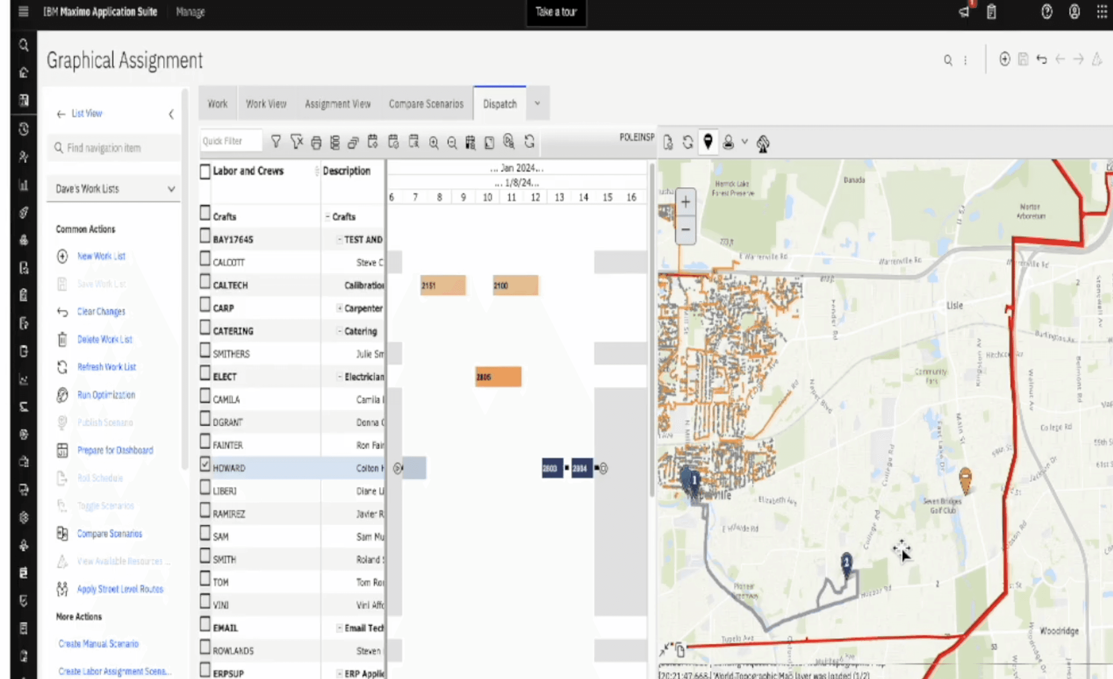The width and height of the screenshot is (1113, 679).
Task: Uncheck the HOWARD labor checkbox
Action: click(205, 464)
